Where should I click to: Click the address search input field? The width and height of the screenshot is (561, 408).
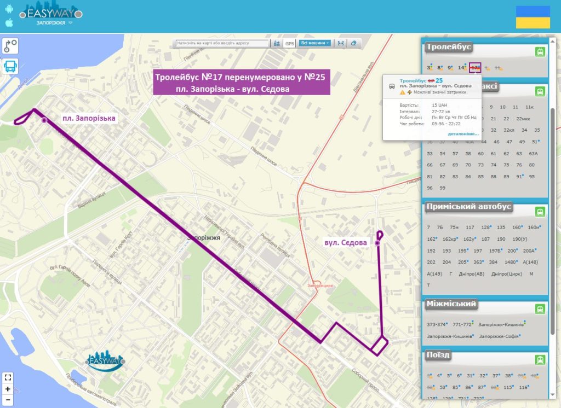[222, 43]
